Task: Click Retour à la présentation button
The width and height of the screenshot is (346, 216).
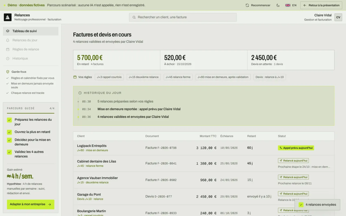Action: (x=321, y=5)
